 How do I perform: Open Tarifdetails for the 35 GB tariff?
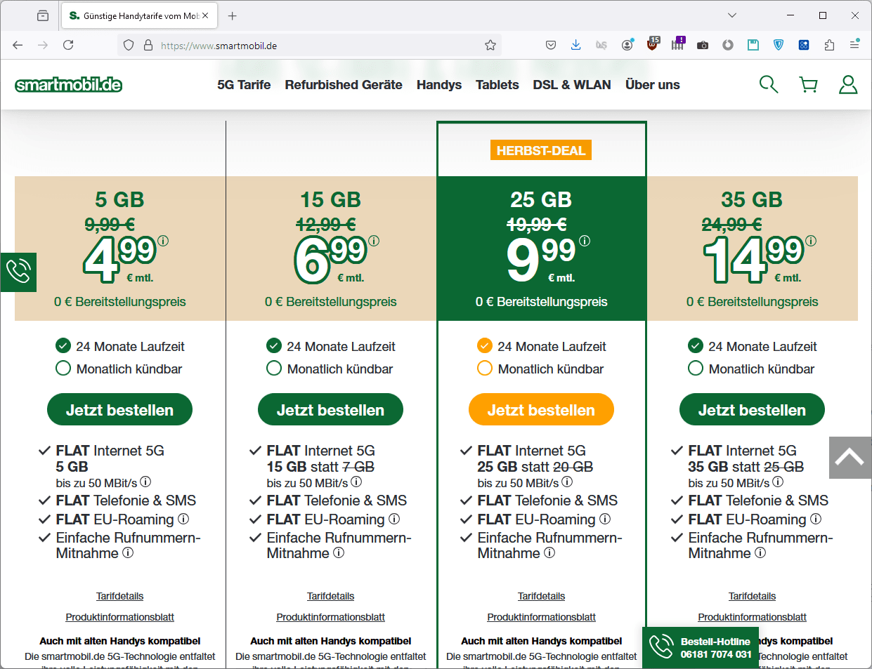pos(752,596)
